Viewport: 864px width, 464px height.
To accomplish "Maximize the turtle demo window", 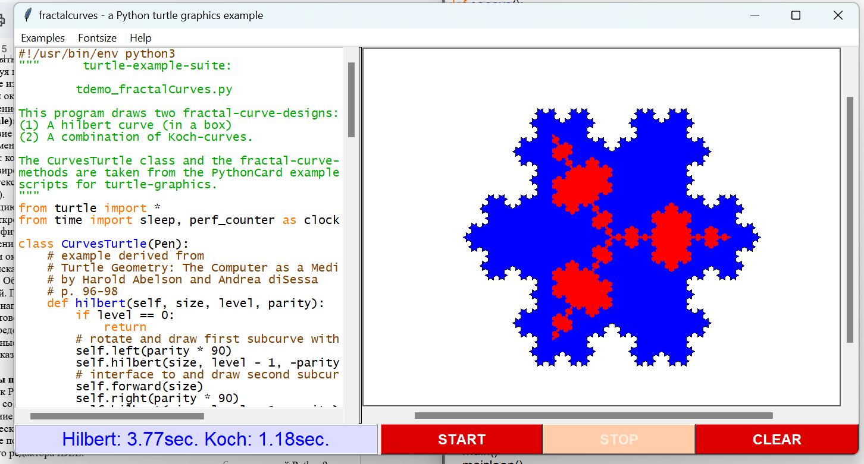I will [796, 15].
